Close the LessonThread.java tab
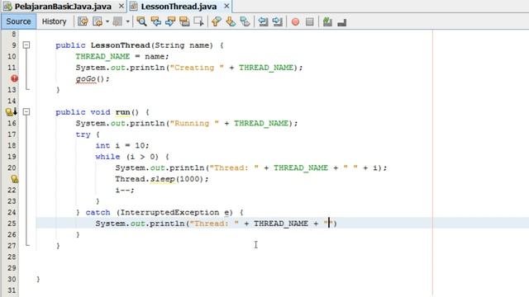This screenshot has width=529, height=297. coord(226,6)
